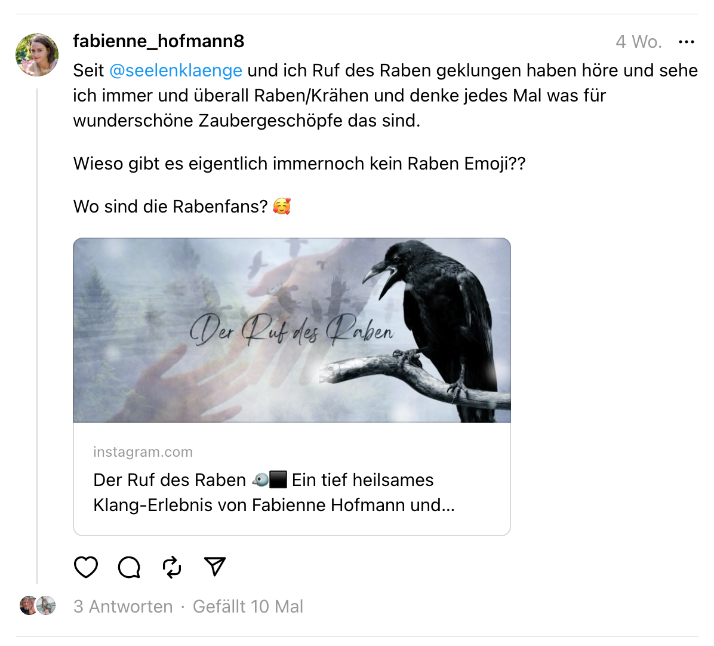Open first replier avatar at the bottom
714x646 pixels.
(28, 605)
